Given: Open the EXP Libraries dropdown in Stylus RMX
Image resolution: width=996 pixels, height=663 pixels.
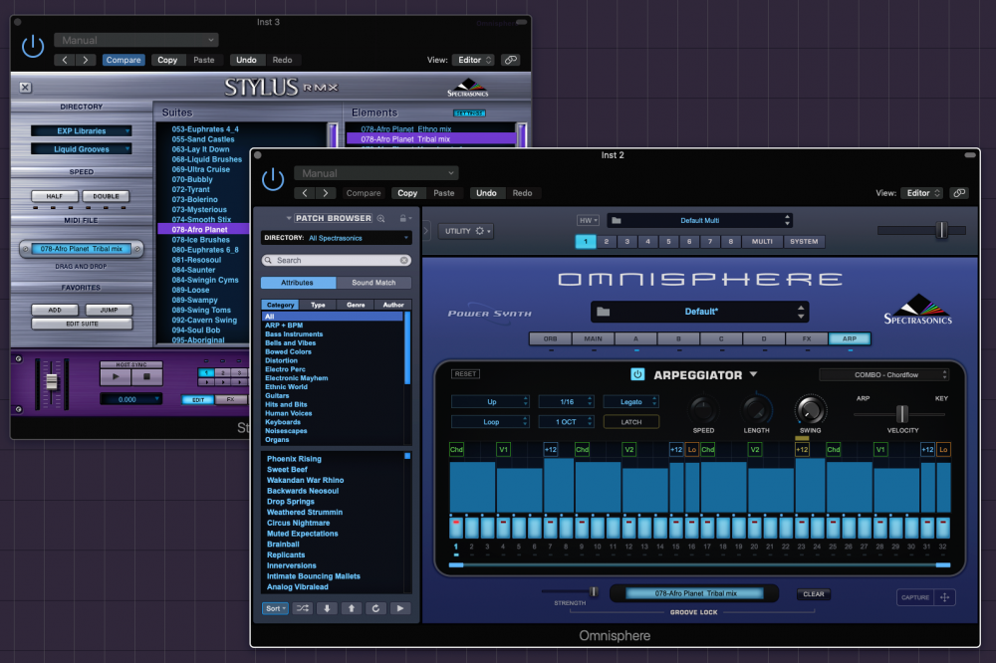Looking at the screenshot, I should point(82,130).
